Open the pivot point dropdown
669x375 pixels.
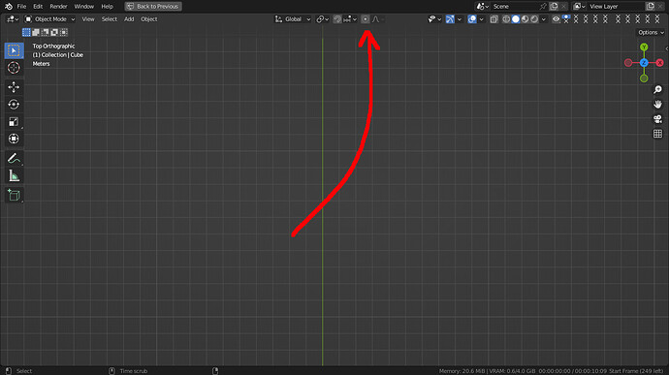click(x=323, y=19)
